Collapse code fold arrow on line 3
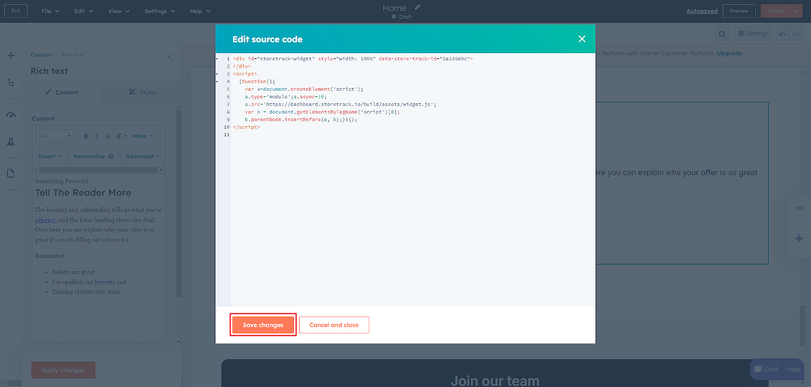811x387 pixels. [x=217, y=74]
